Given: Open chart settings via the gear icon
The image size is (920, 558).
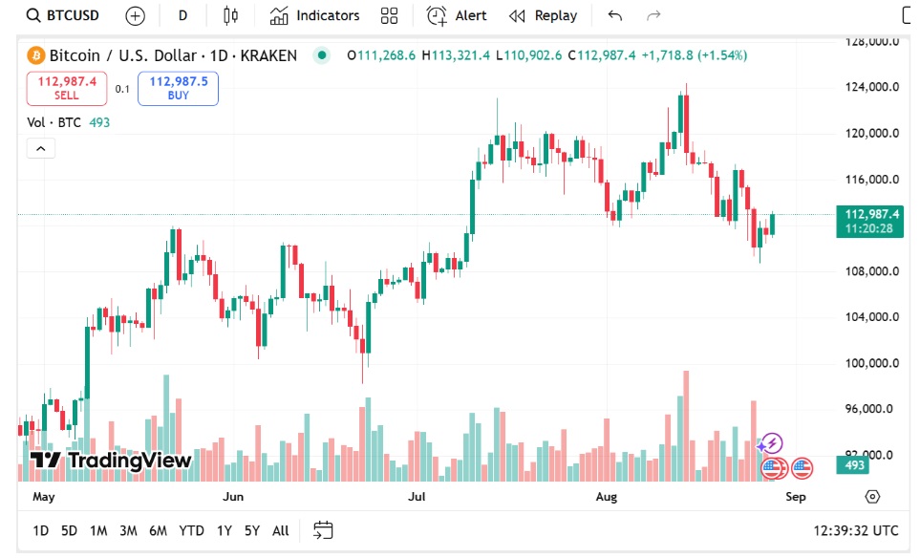Looking at the screenshot, I should pyautogui.click(x=871, y=496).
